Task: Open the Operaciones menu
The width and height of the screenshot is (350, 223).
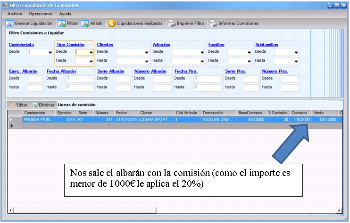Action: click(x=41, y=14)
